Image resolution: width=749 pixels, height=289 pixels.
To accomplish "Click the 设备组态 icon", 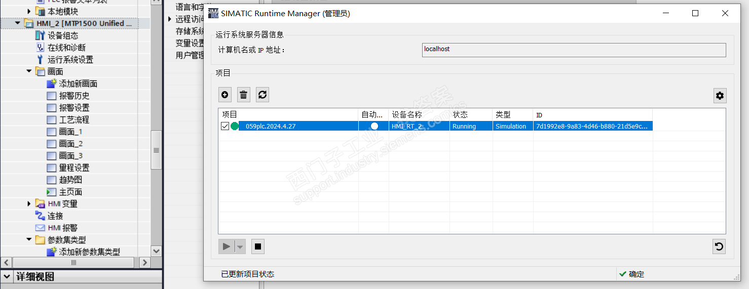I will (40, 35).
